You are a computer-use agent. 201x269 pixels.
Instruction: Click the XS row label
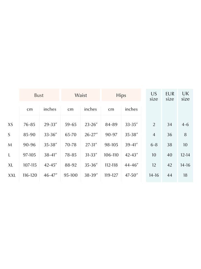tap(11, 124)
